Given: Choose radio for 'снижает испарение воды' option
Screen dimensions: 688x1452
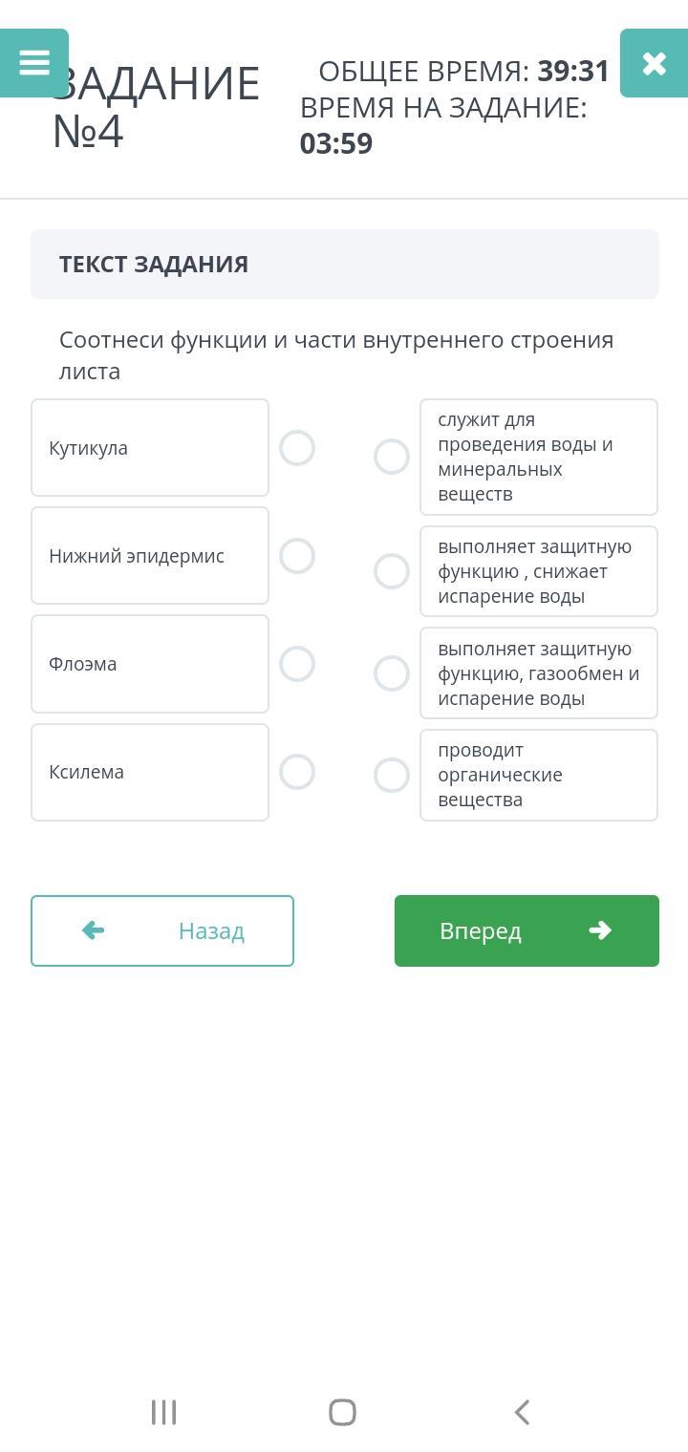Looking at the screenshot, I should 392,571.
